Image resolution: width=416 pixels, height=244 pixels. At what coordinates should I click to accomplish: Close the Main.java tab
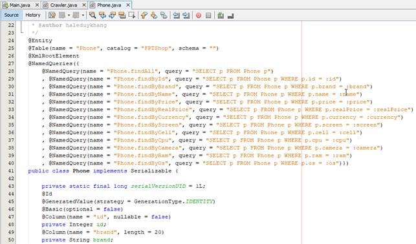pyautogui.click(x=37, y=5)
